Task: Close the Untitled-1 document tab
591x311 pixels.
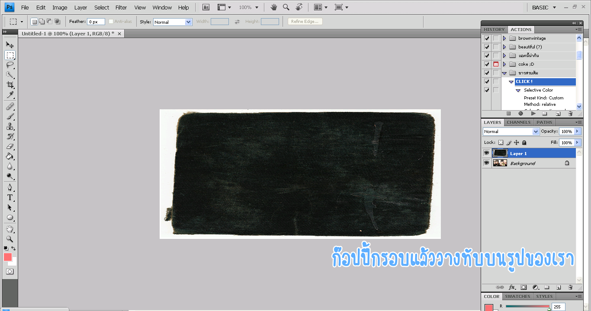Action: [x=119, y=33]
